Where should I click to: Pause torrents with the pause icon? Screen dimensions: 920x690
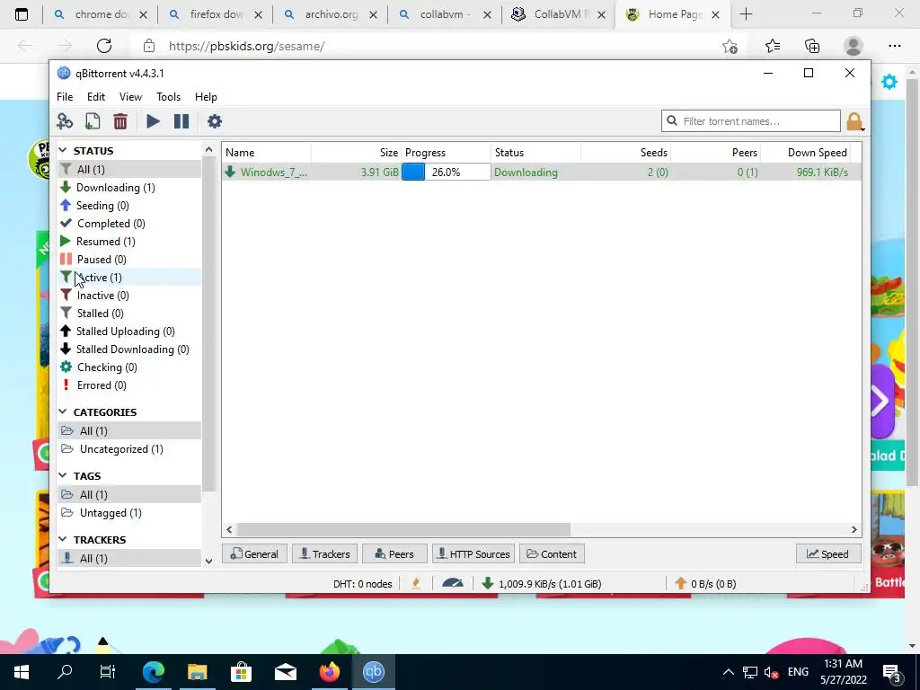(x=181, y=121)
